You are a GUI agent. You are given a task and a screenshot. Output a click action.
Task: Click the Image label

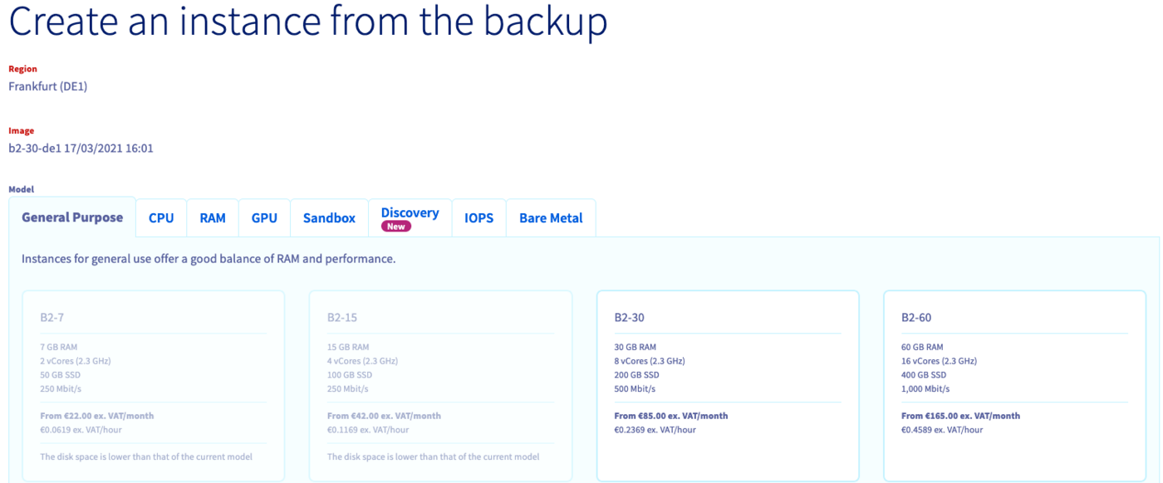pyautogui.click(x=21, y=130)
